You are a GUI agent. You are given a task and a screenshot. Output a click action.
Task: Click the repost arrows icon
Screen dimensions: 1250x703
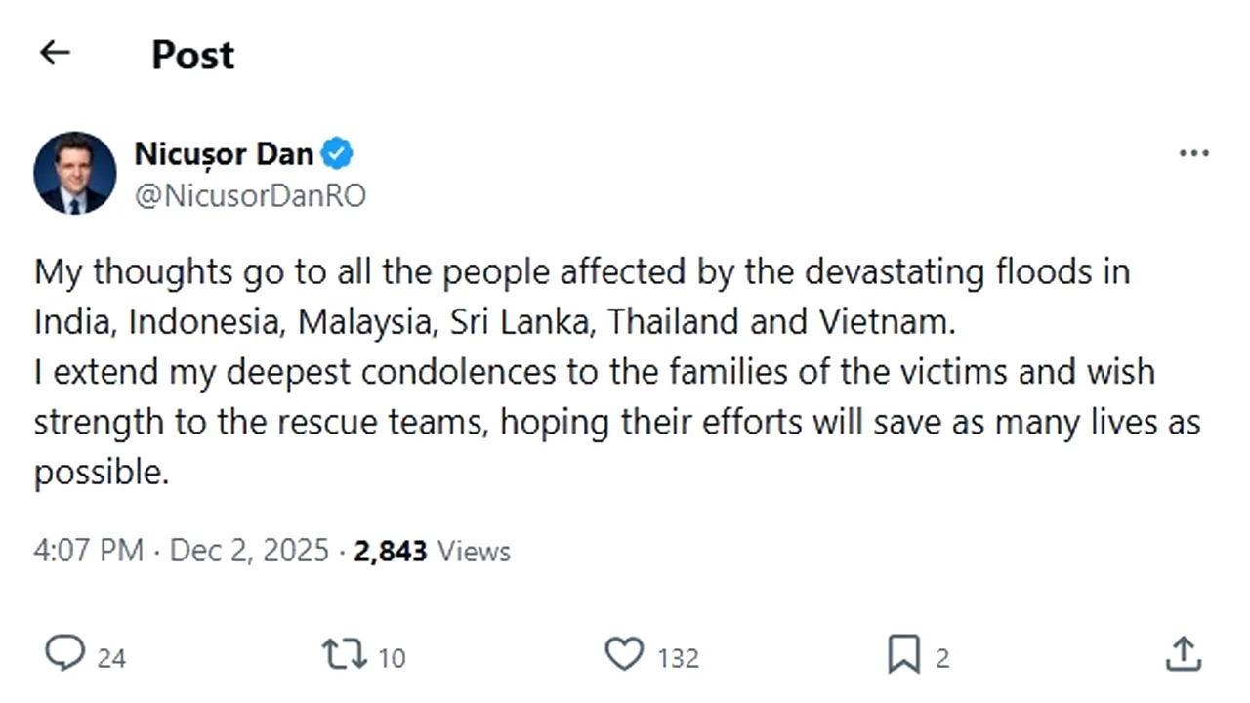click(345, 654)
